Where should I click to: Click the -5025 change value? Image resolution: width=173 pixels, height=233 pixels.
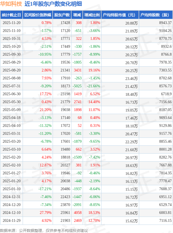(x=77, y=86)
